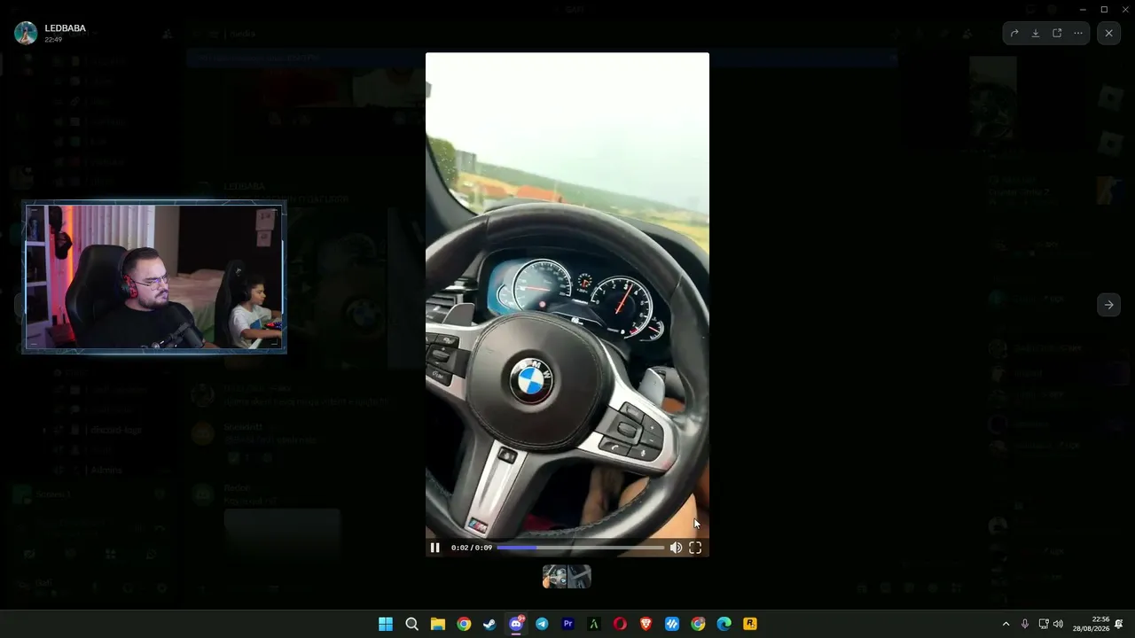
Task: Open the three-dot more options menu
Action: pyautogui.click(x=1078, y=34)
